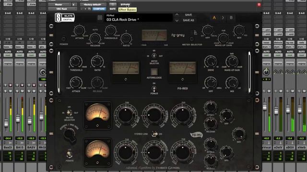The width and height of the screenshot is (307, 172).
Task: Click the Slate Digital logo
Action: (x=65, y=18)
